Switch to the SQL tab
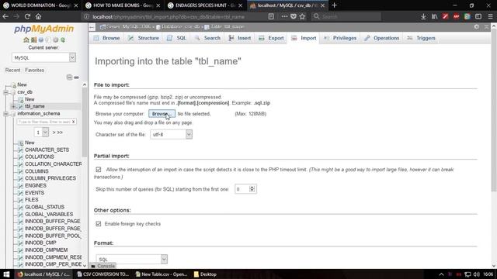 pos(176,38)
